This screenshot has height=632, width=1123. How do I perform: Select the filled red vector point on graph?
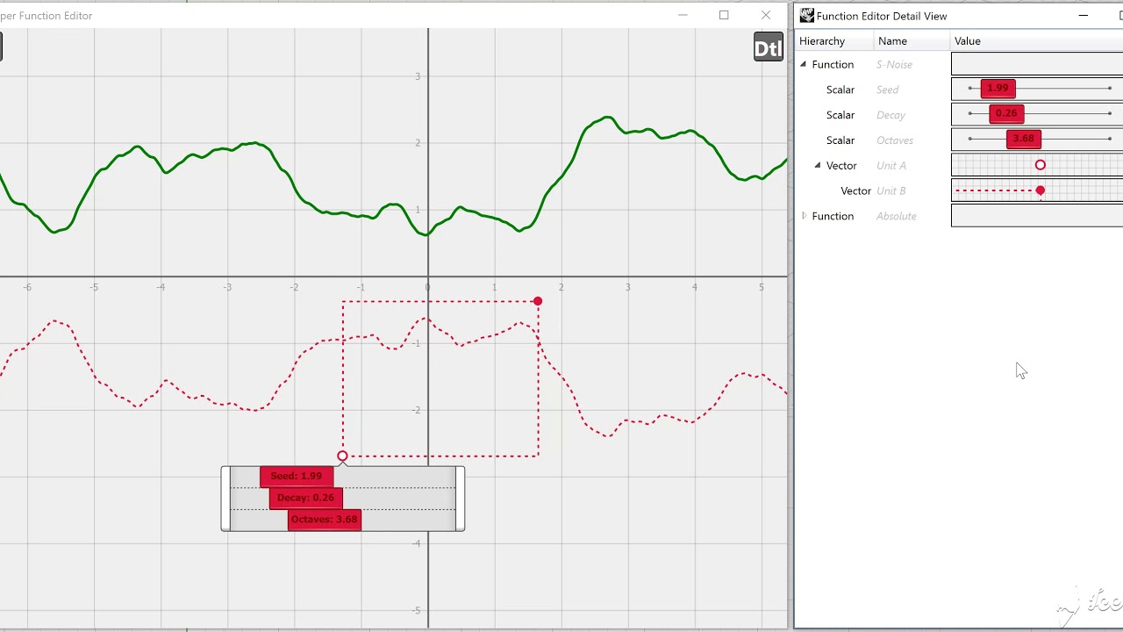coord(538,301)
